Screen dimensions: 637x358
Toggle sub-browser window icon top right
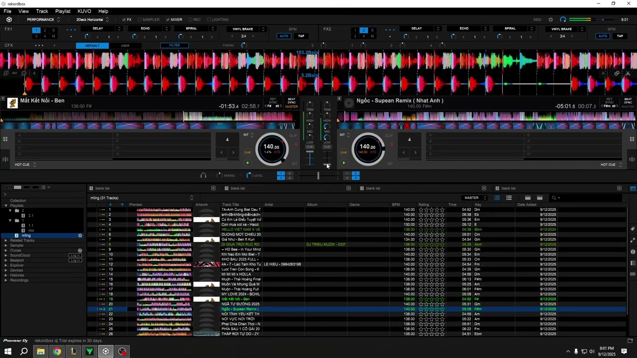[x=633, y=188]
